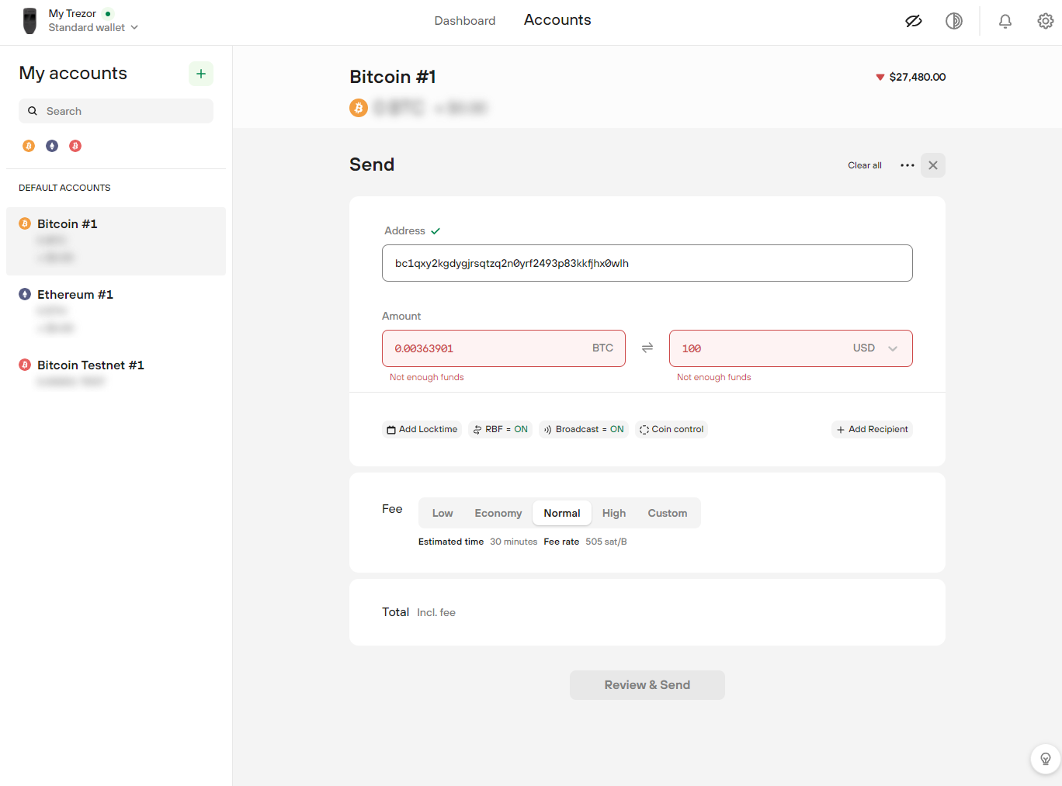Add new account plus button

coord(201,74)
